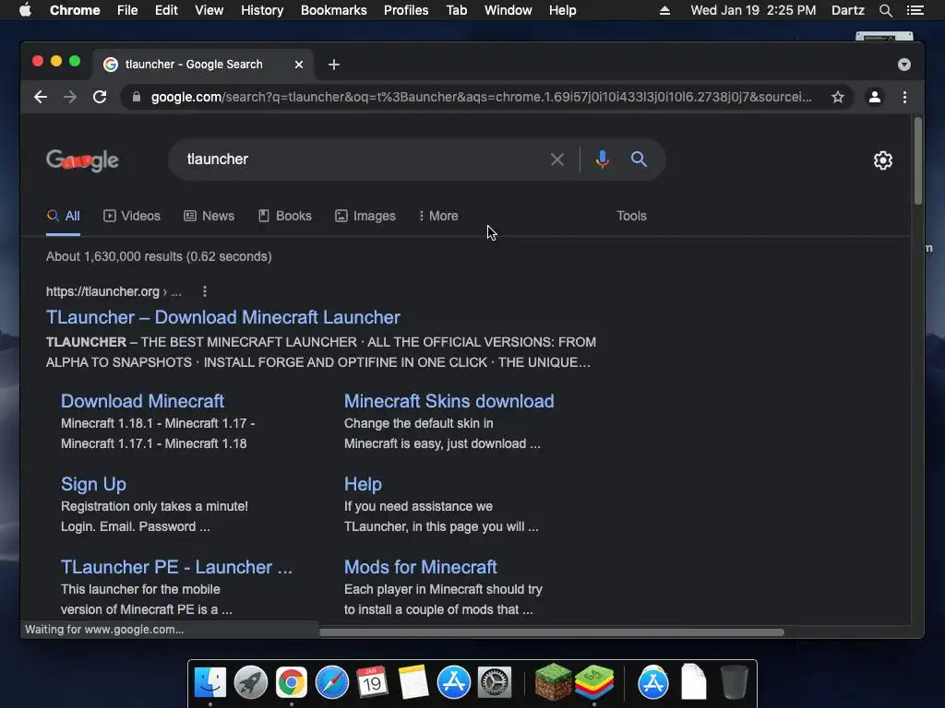Open the Chrome profile avatar icon
The image size is (945, 708).
pos(875,97)
